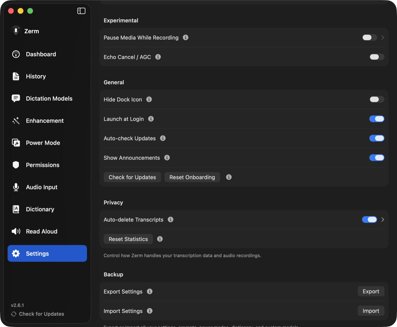Switch to the Enhancement section
The image size is (397, 327).
click(x=47, y=121)
